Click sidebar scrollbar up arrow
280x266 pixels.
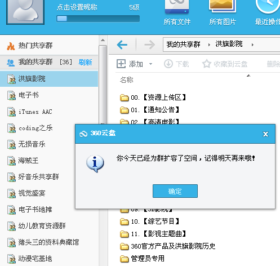103,40
